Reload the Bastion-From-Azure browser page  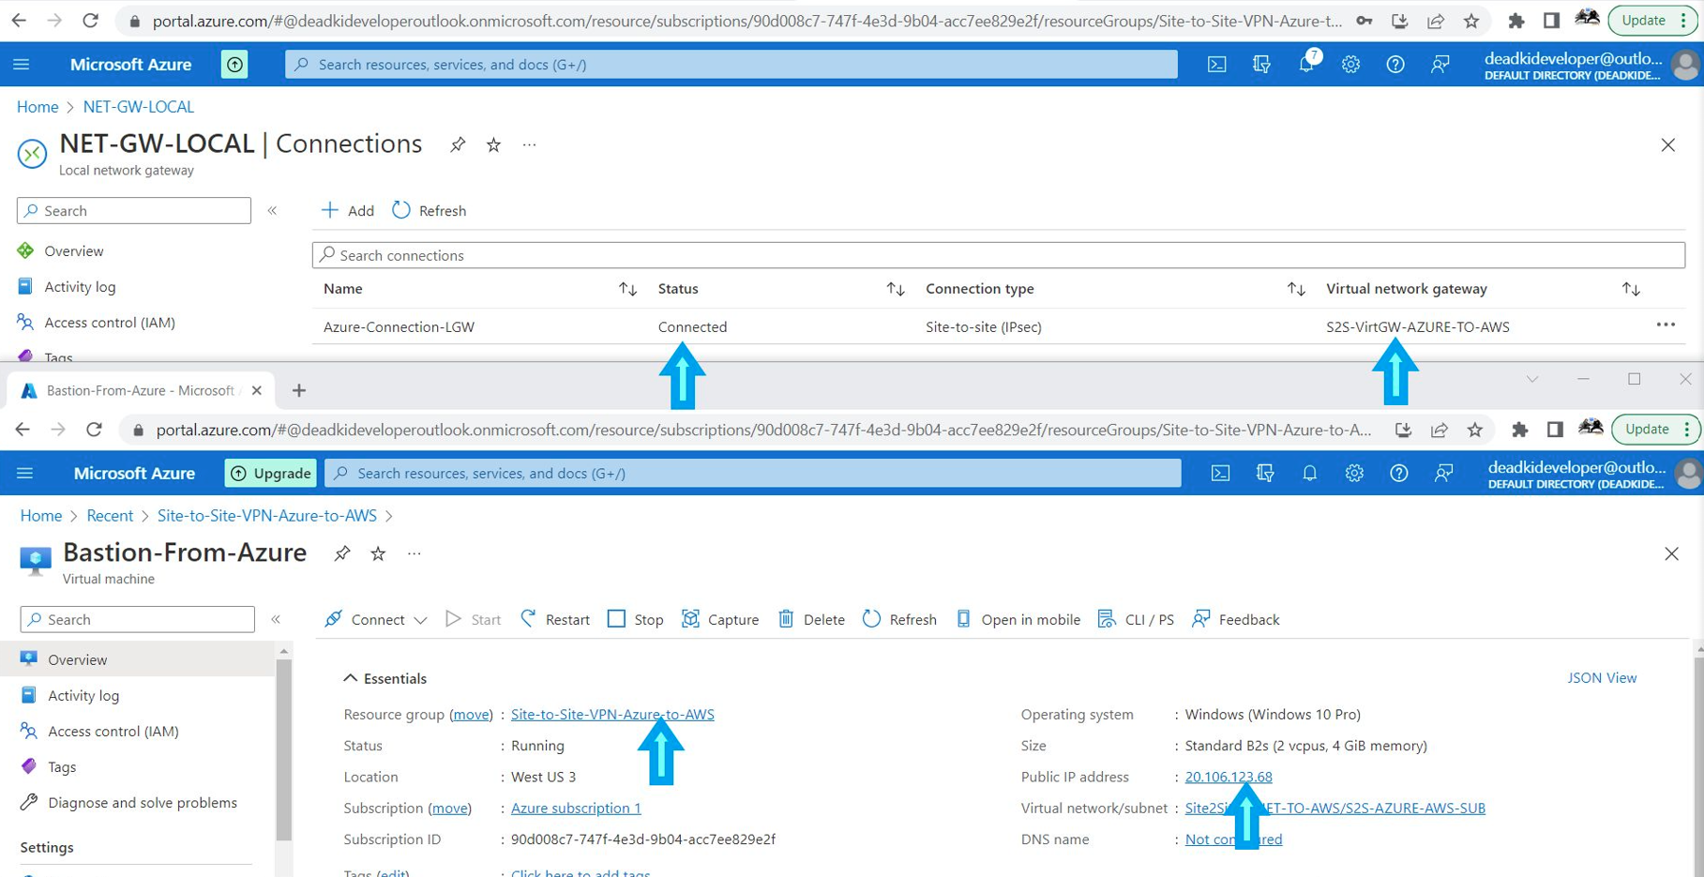(x=94, y=430)
